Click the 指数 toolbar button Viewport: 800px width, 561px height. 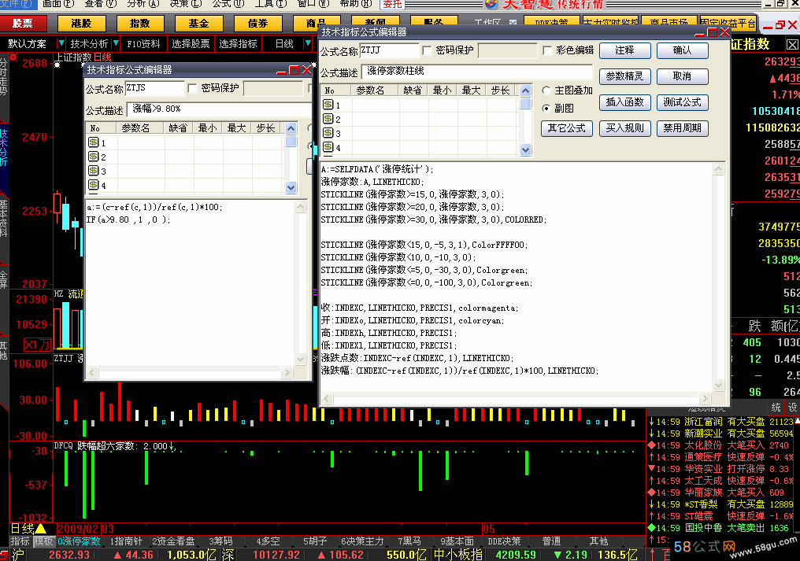[x=139, y=24]
